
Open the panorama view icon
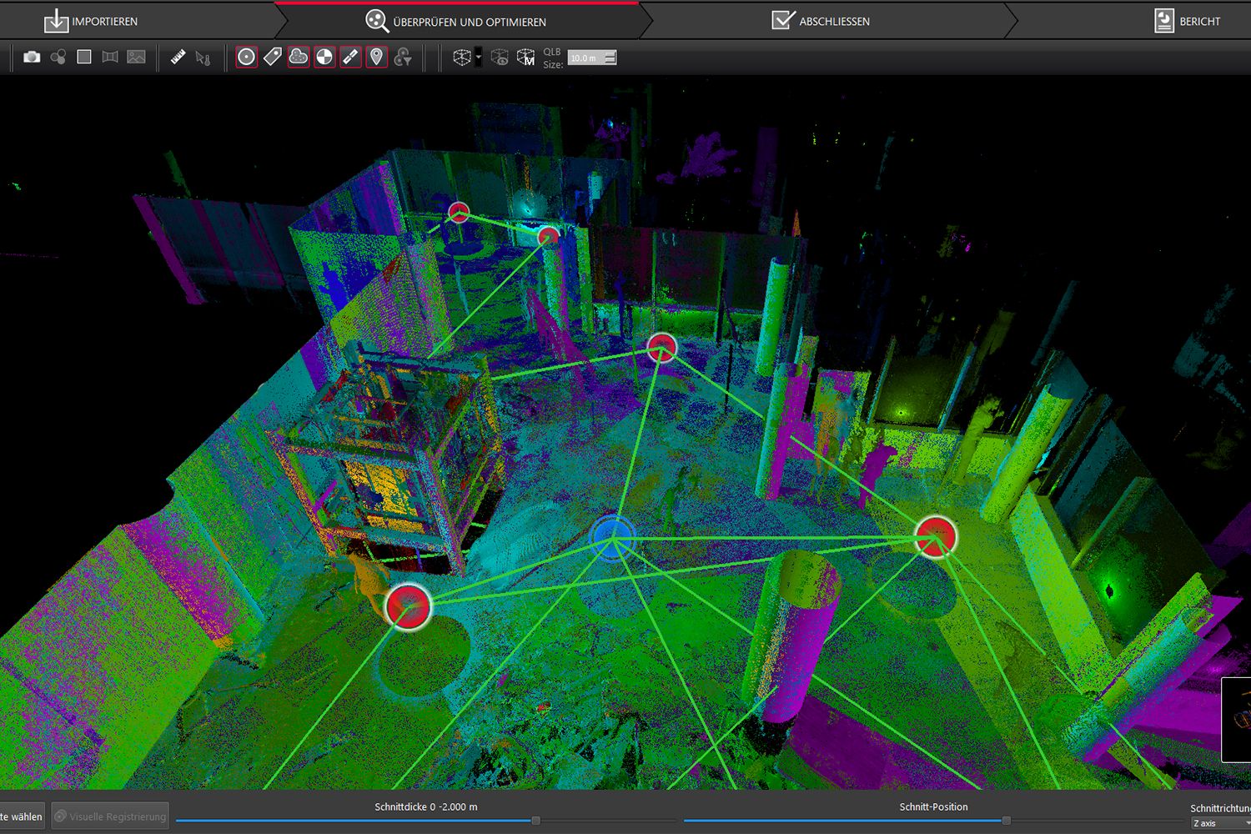109,58
